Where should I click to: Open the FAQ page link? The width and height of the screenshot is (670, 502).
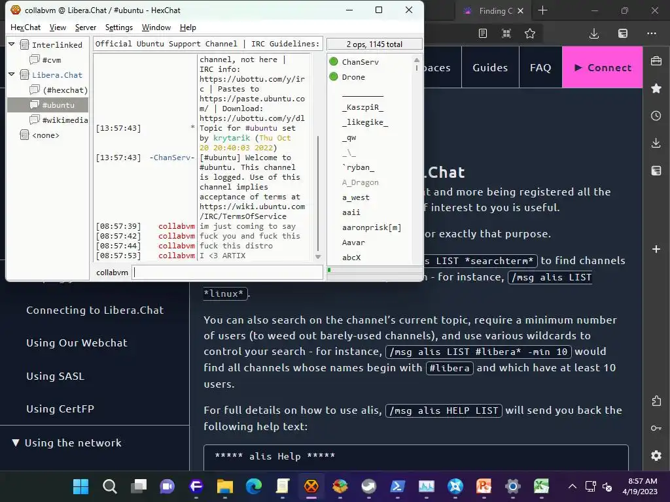[540, 67]
